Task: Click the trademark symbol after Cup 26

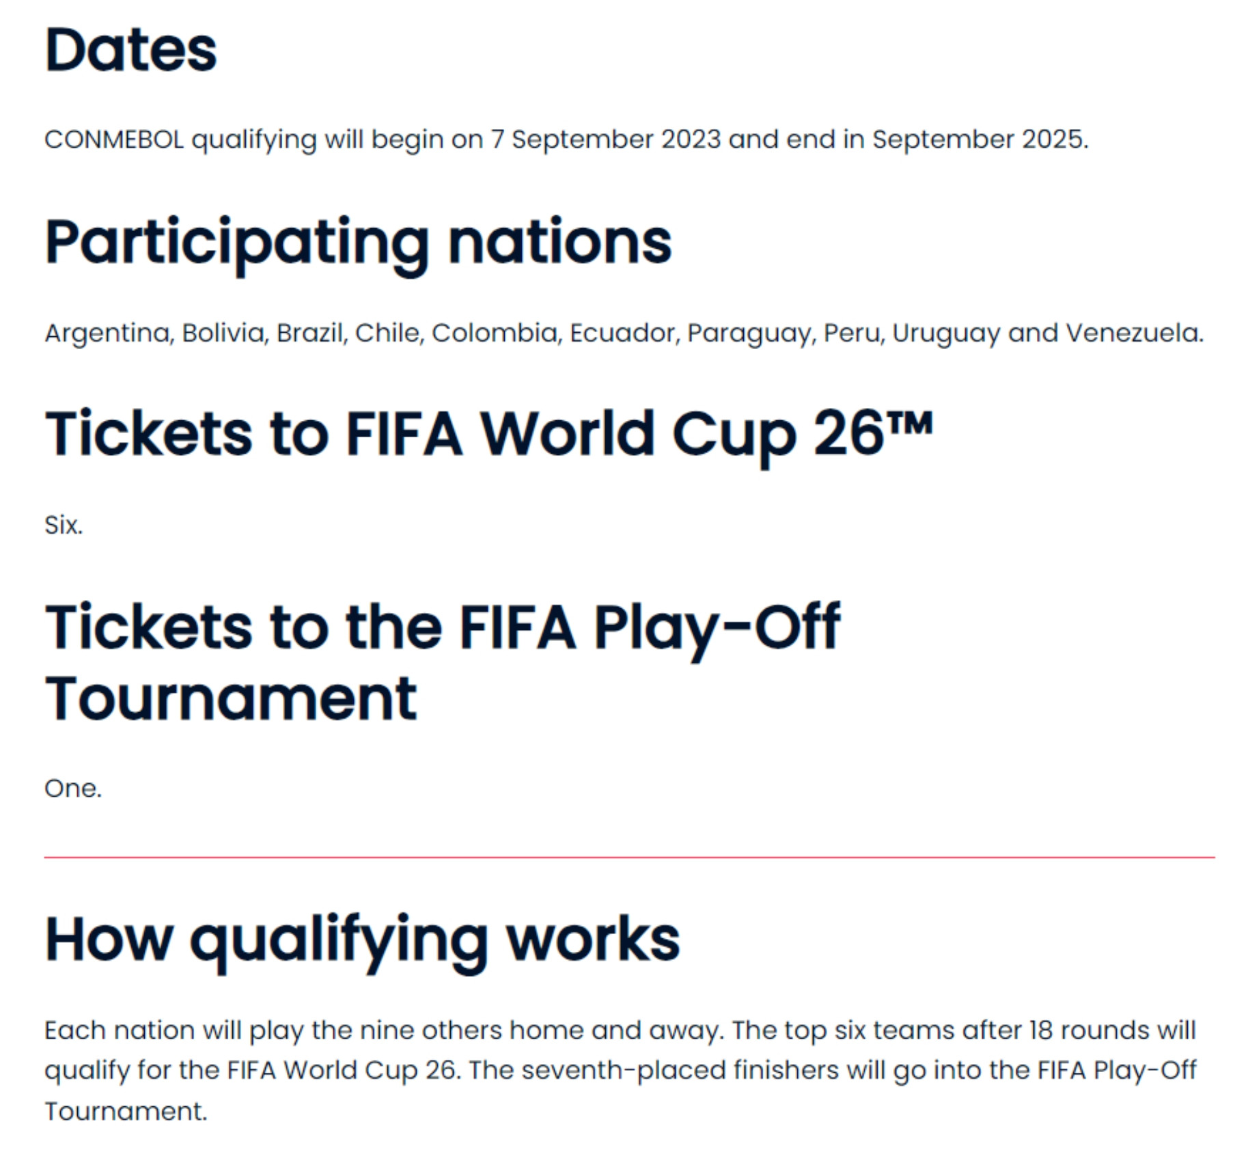Action: point(911,423)
